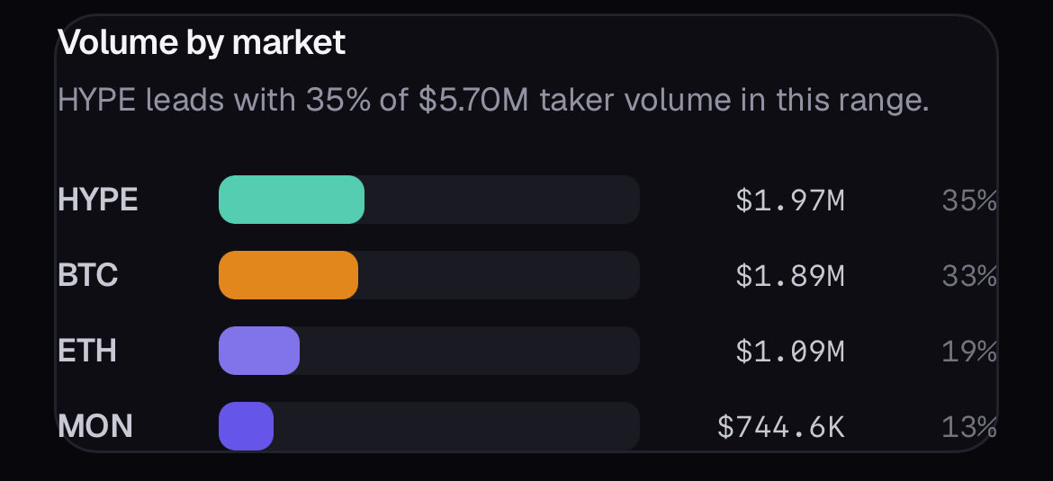The width and height of the screenshot is (1053, 481).
Task: Click the $744.6K volume value
Action: [781, 427]
